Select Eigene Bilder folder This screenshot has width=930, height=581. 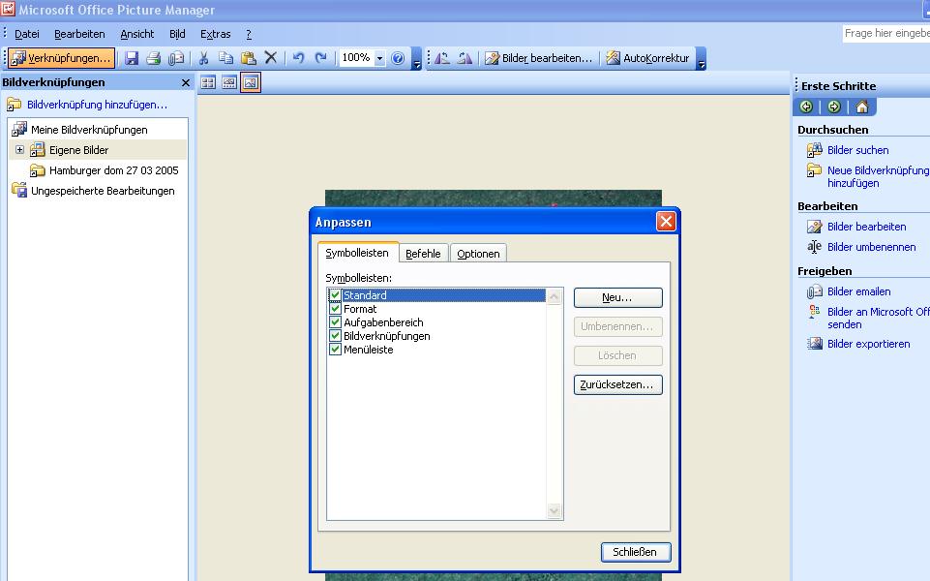click(x=79, y=150)
